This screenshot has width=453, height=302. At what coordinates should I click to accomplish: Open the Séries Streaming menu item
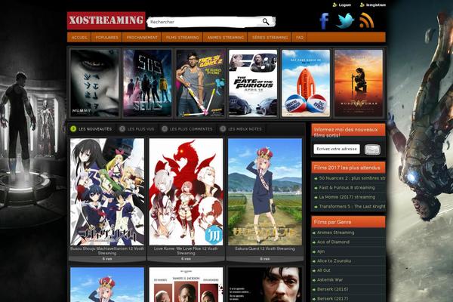(270, 38)
